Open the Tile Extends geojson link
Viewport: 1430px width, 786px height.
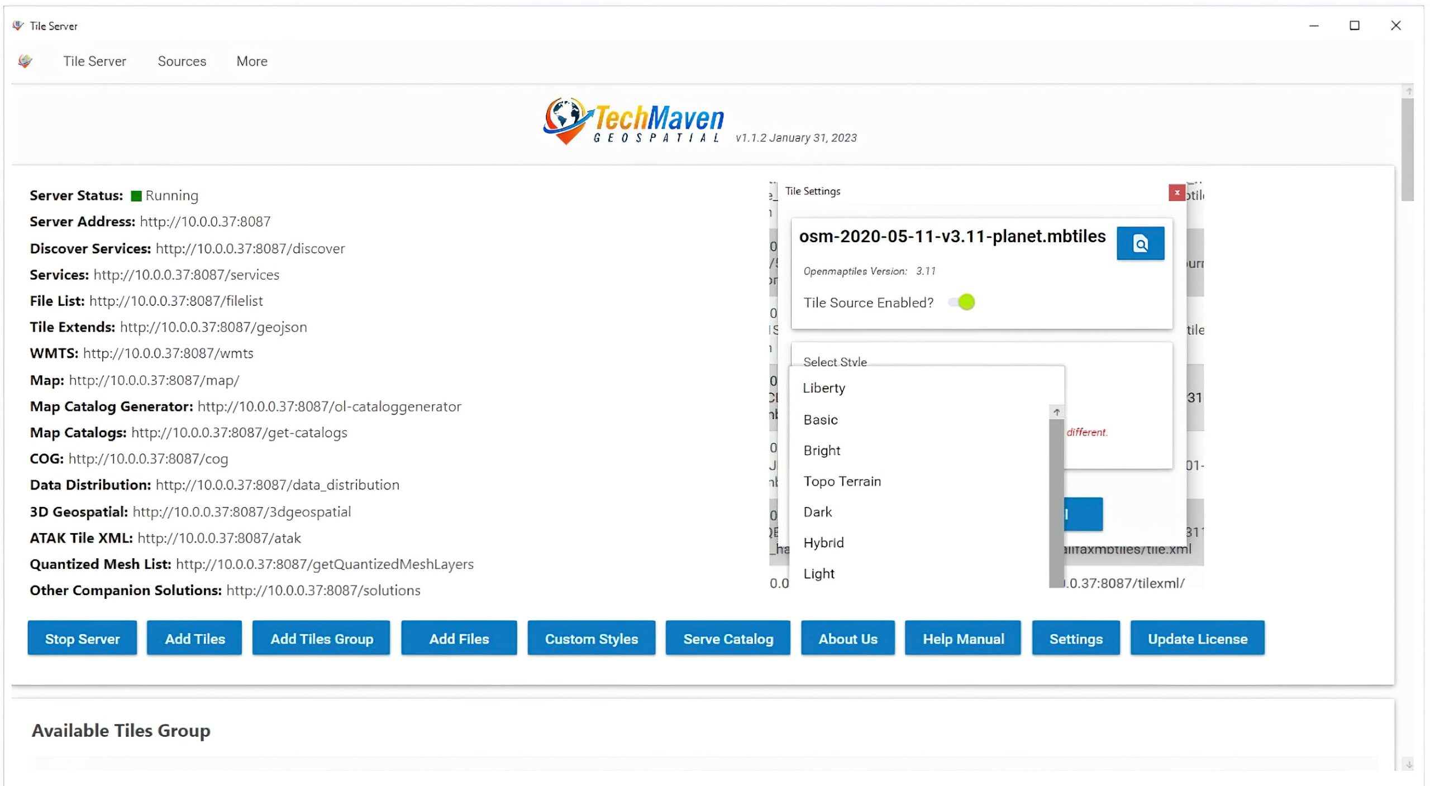213,327
